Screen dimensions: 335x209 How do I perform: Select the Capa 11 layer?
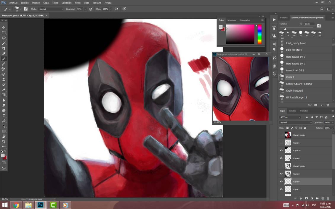point(305,189)
